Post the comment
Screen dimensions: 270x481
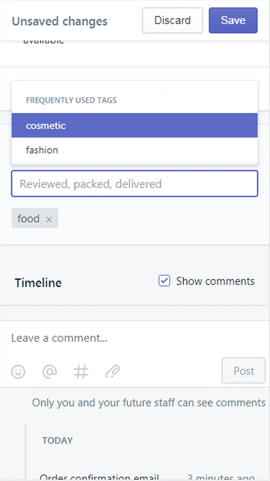(x=244, y=370)
